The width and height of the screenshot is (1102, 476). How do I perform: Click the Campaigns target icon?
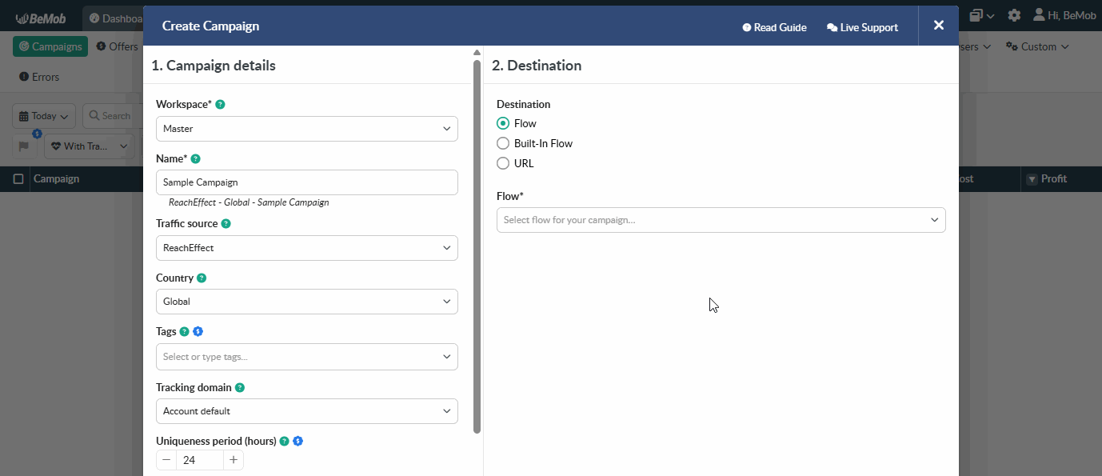coord(25,46)
